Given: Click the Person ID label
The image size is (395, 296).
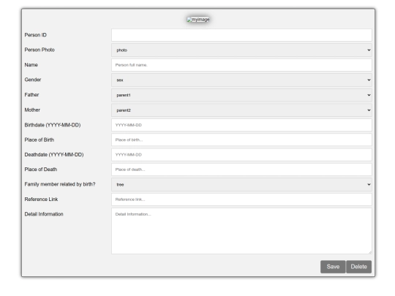Looking at the screenshot, I should [x=36, y=35].
